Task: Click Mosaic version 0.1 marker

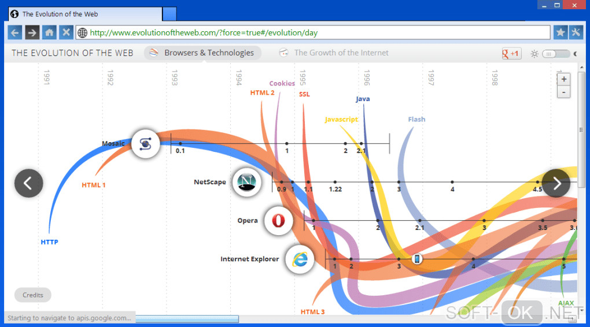Action: [x=180, y=144]
